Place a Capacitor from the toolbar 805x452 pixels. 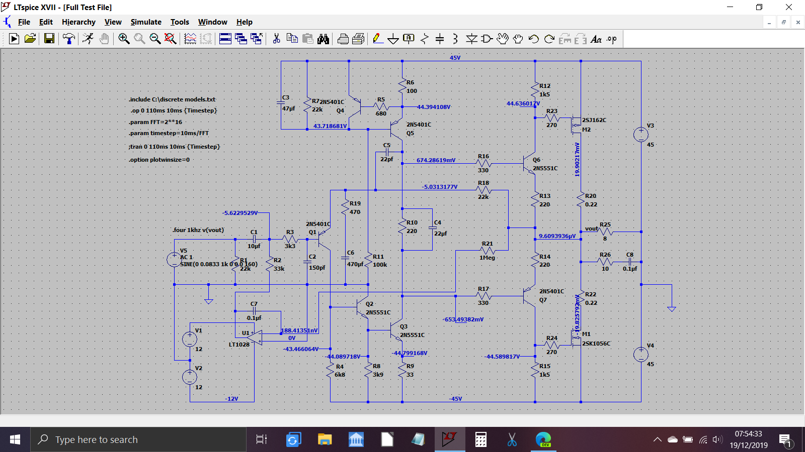pos(440,39)
